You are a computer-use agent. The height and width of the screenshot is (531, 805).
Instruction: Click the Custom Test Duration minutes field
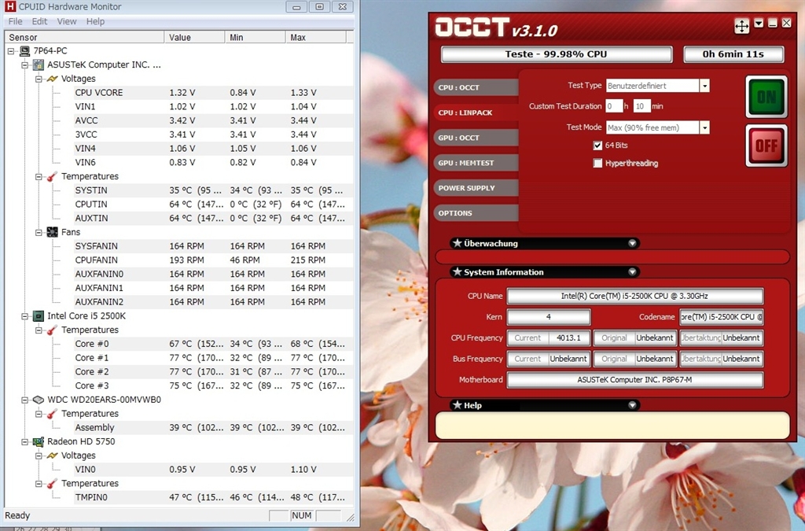pyautogui.click(x=641, y=106)
